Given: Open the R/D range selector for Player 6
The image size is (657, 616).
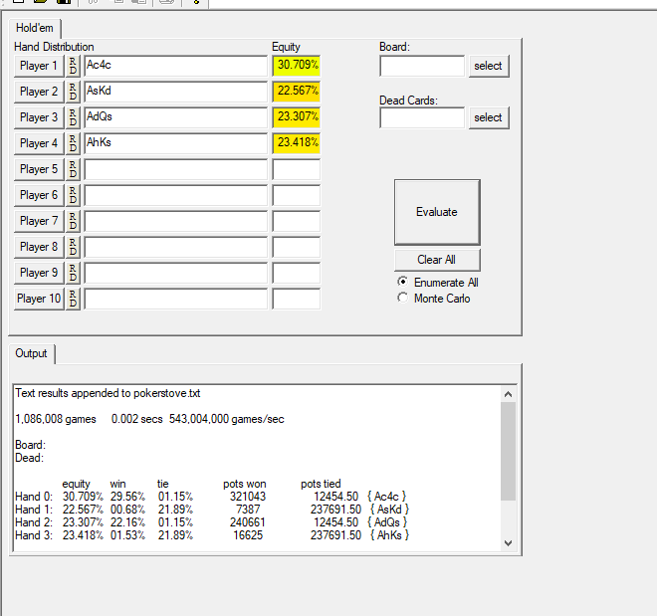Looking at the screenshot, I should point(73,195).
